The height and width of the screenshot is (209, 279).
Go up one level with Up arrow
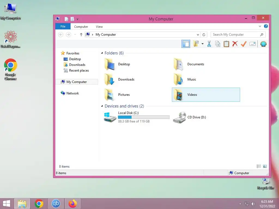(81, 35)
